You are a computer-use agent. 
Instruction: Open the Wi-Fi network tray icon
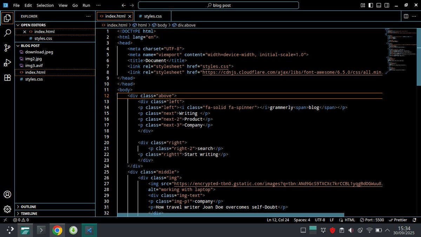(x=369, y=230)
